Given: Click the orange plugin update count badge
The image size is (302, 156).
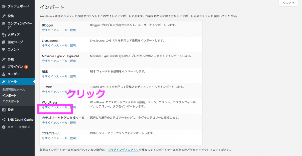Looking at the screenshot, I should click(x=26, y=67).
